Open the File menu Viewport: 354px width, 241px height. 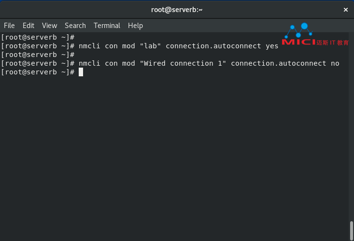click(9, 26)
